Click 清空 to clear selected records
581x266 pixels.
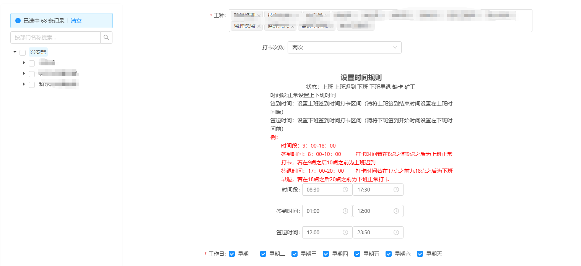point(76,21)
